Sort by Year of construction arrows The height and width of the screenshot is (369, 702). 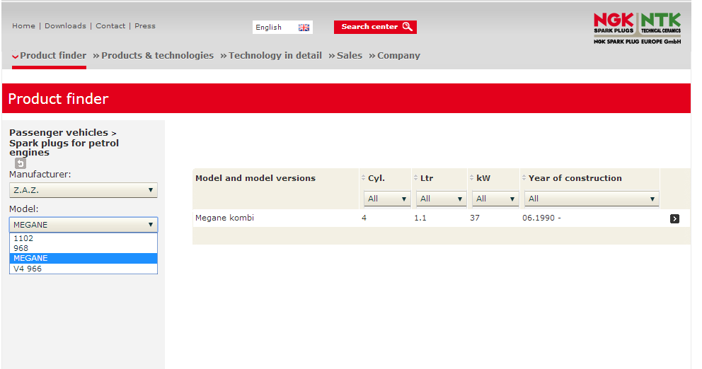point(524,178)
